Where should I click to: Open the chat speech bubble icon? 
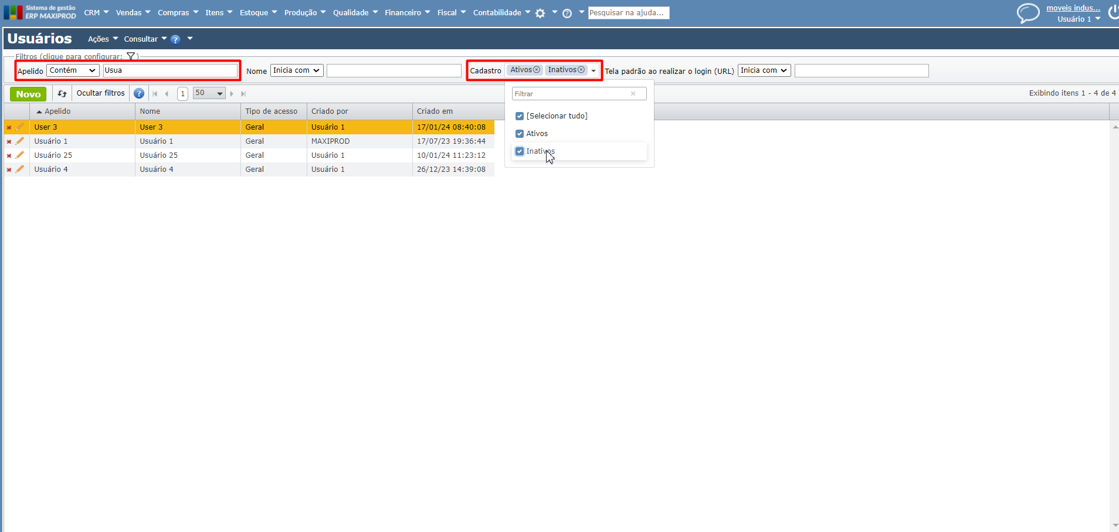(1028, 13)
